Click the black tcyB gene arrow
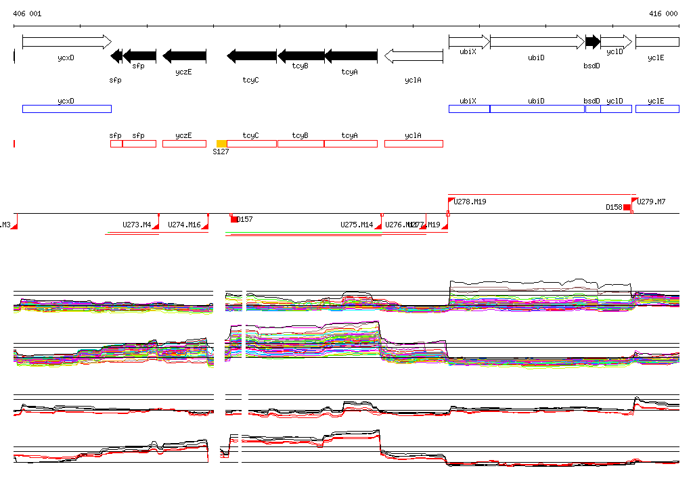Image resolution: width=693 pixels, height=483 pixels. coord(301,56)
